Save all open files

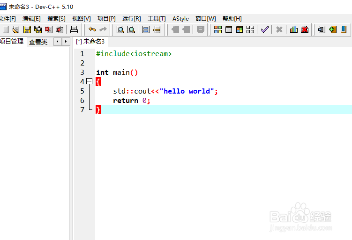tap(38, 29)
